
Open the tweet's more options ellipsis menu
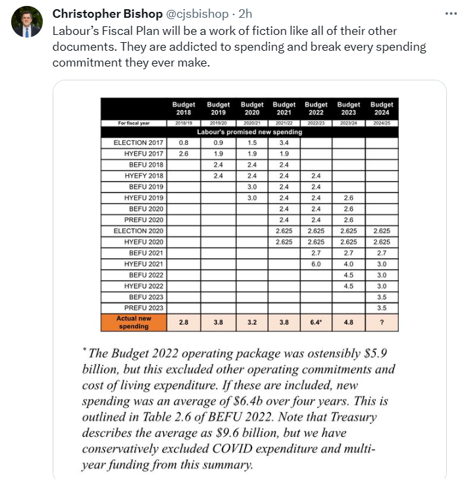point(450,13)
